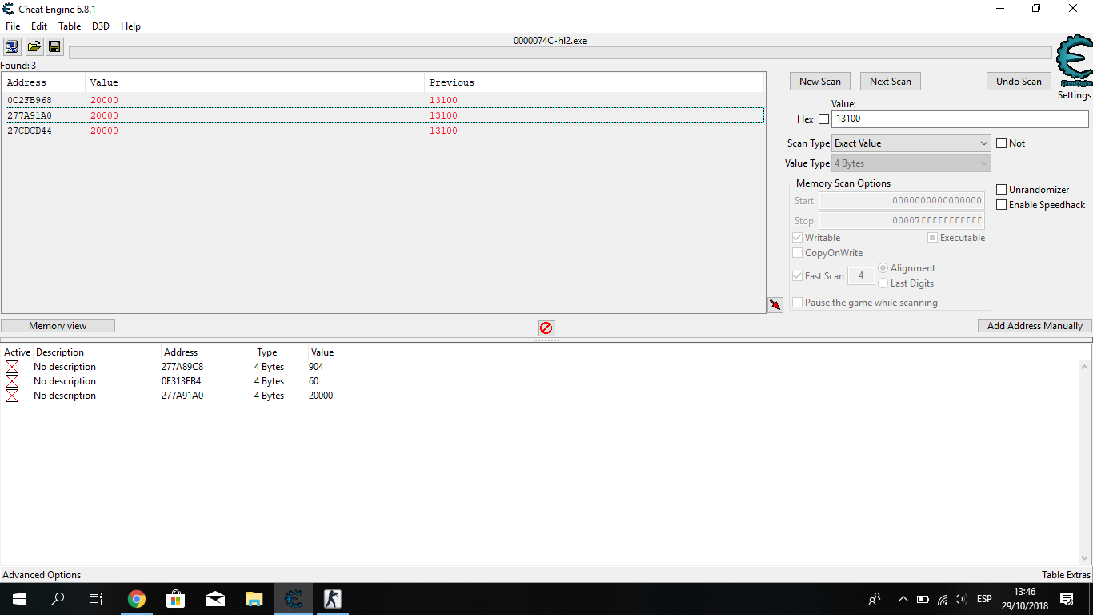Toggle Enable Speedhack checkbox
1093x615 pixels.
point(1002,205)
